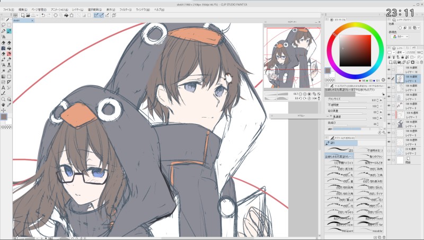Open the 編集(E) menu
424x240 pixels.
23,10
